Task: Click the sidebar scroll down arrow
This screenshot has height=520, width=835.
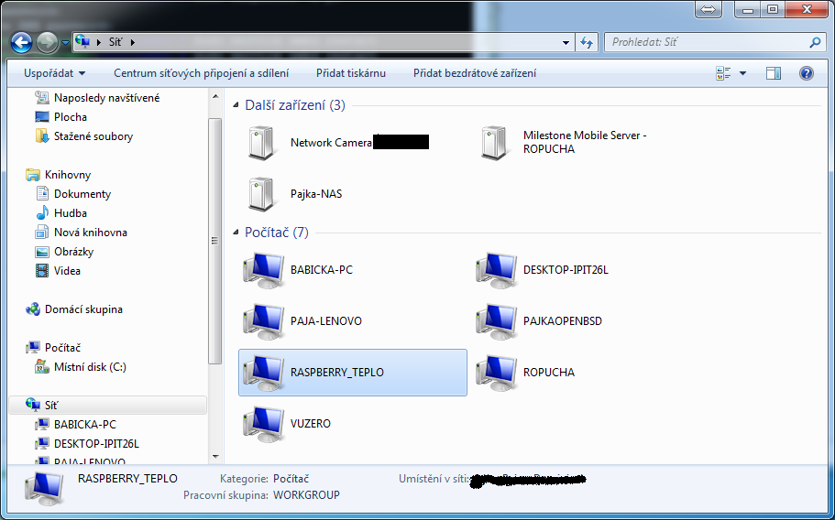Action: [x=215, y=456]
